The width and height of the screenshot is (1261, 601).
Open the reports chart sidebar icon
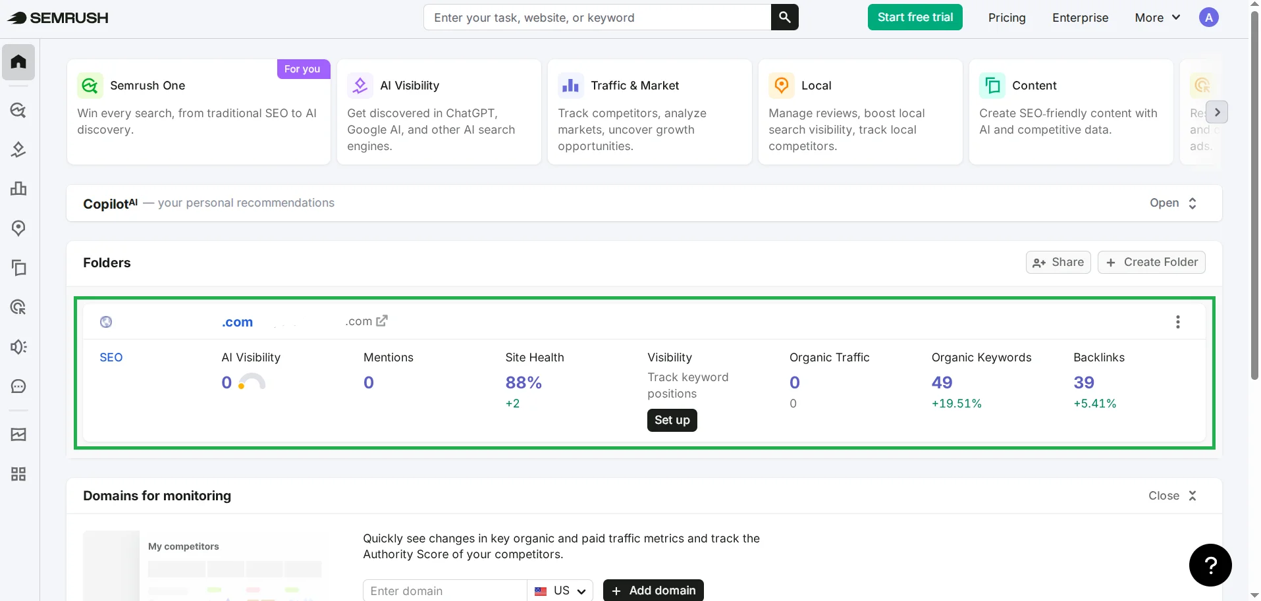click(18, 434)
